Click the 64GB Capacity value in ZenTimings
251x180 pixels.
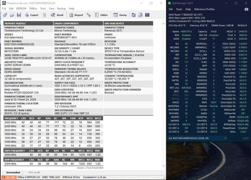(214, 31)
